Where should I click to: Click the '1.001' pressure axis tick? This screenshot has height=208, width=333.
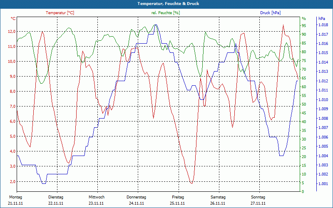323,184
